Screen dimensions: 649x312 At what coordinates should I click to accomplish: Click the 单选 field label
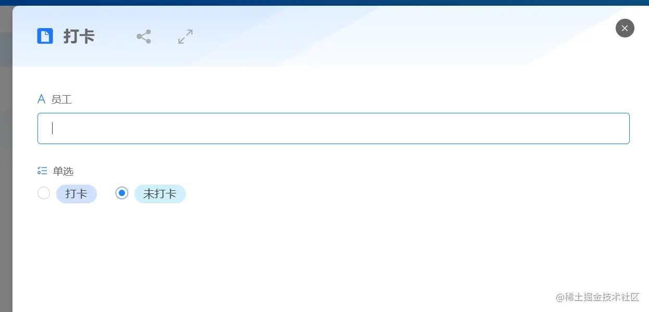64,171
